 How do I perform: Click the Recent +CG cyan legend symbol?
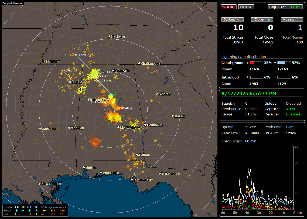pos(30,211)
